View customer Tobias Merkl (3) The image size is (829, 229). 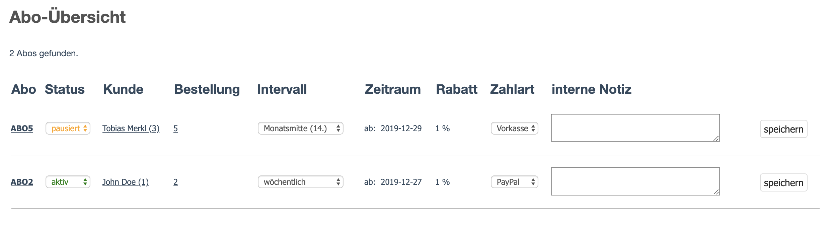131,129
